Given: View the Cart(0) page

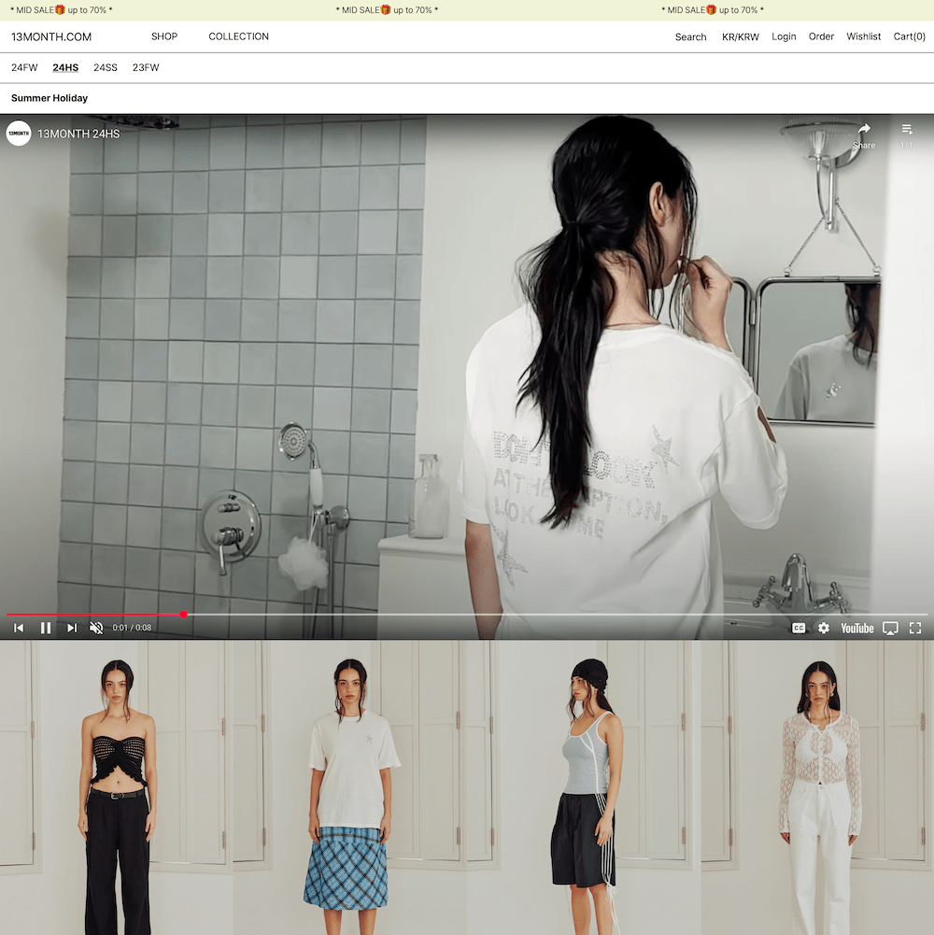Looking at the screenshot, I should click(909, 36).
